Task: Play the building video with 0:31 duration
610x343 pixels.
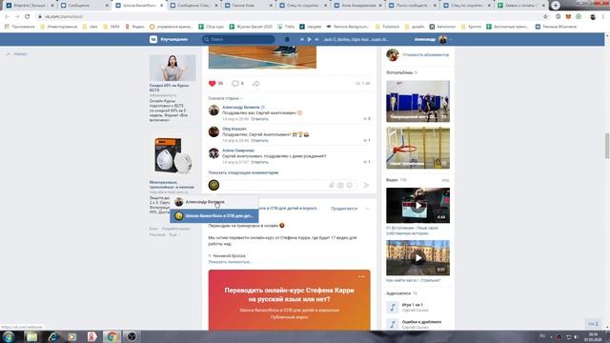Action: click(417, 258)
